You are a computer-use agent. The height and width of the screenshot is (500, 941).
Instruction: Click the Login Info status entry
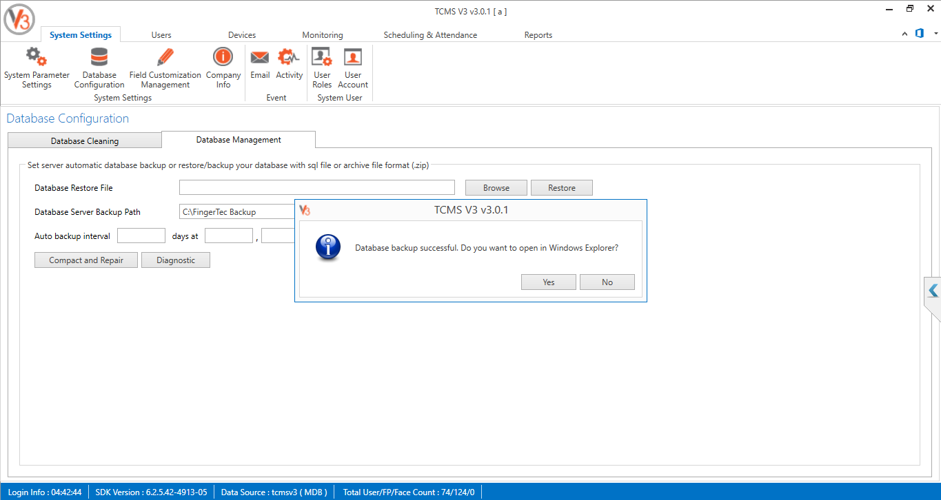[45, 492]
